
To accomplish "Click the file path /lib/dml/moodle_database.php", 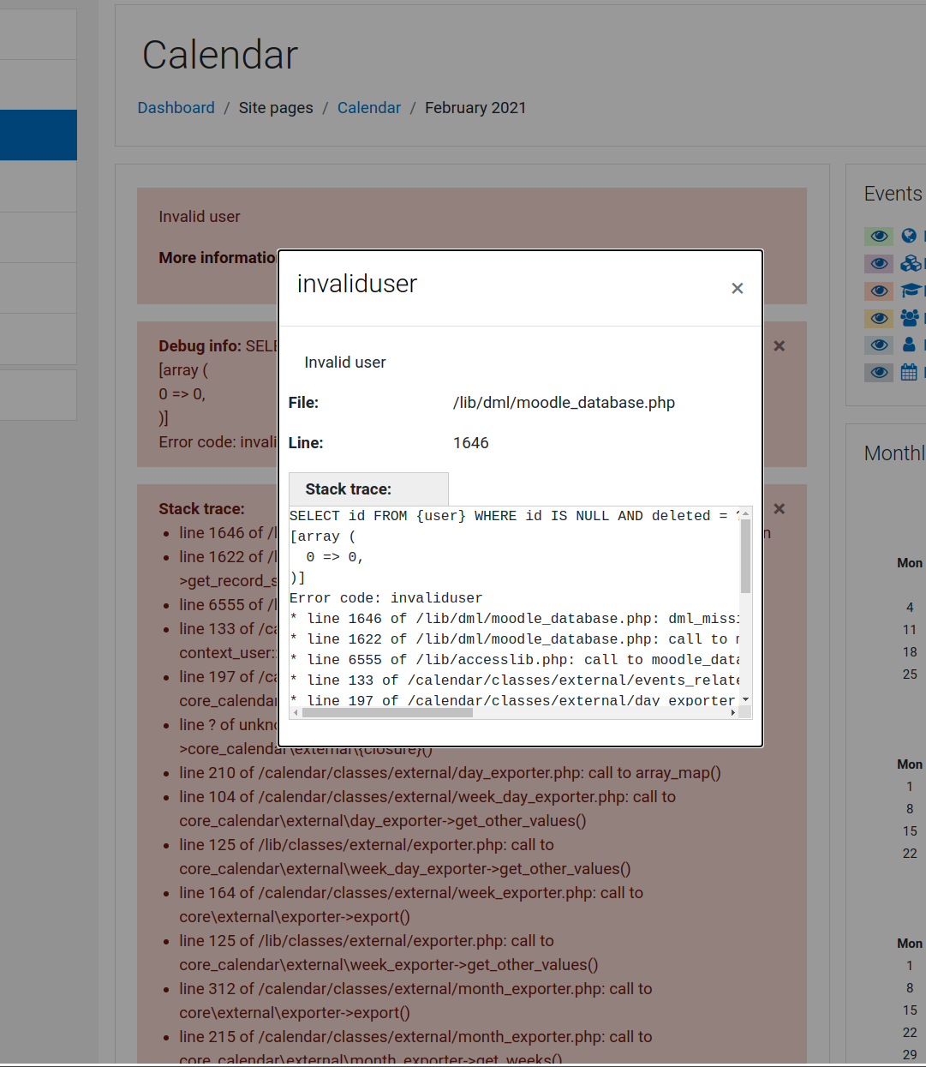I will point(564,403).
